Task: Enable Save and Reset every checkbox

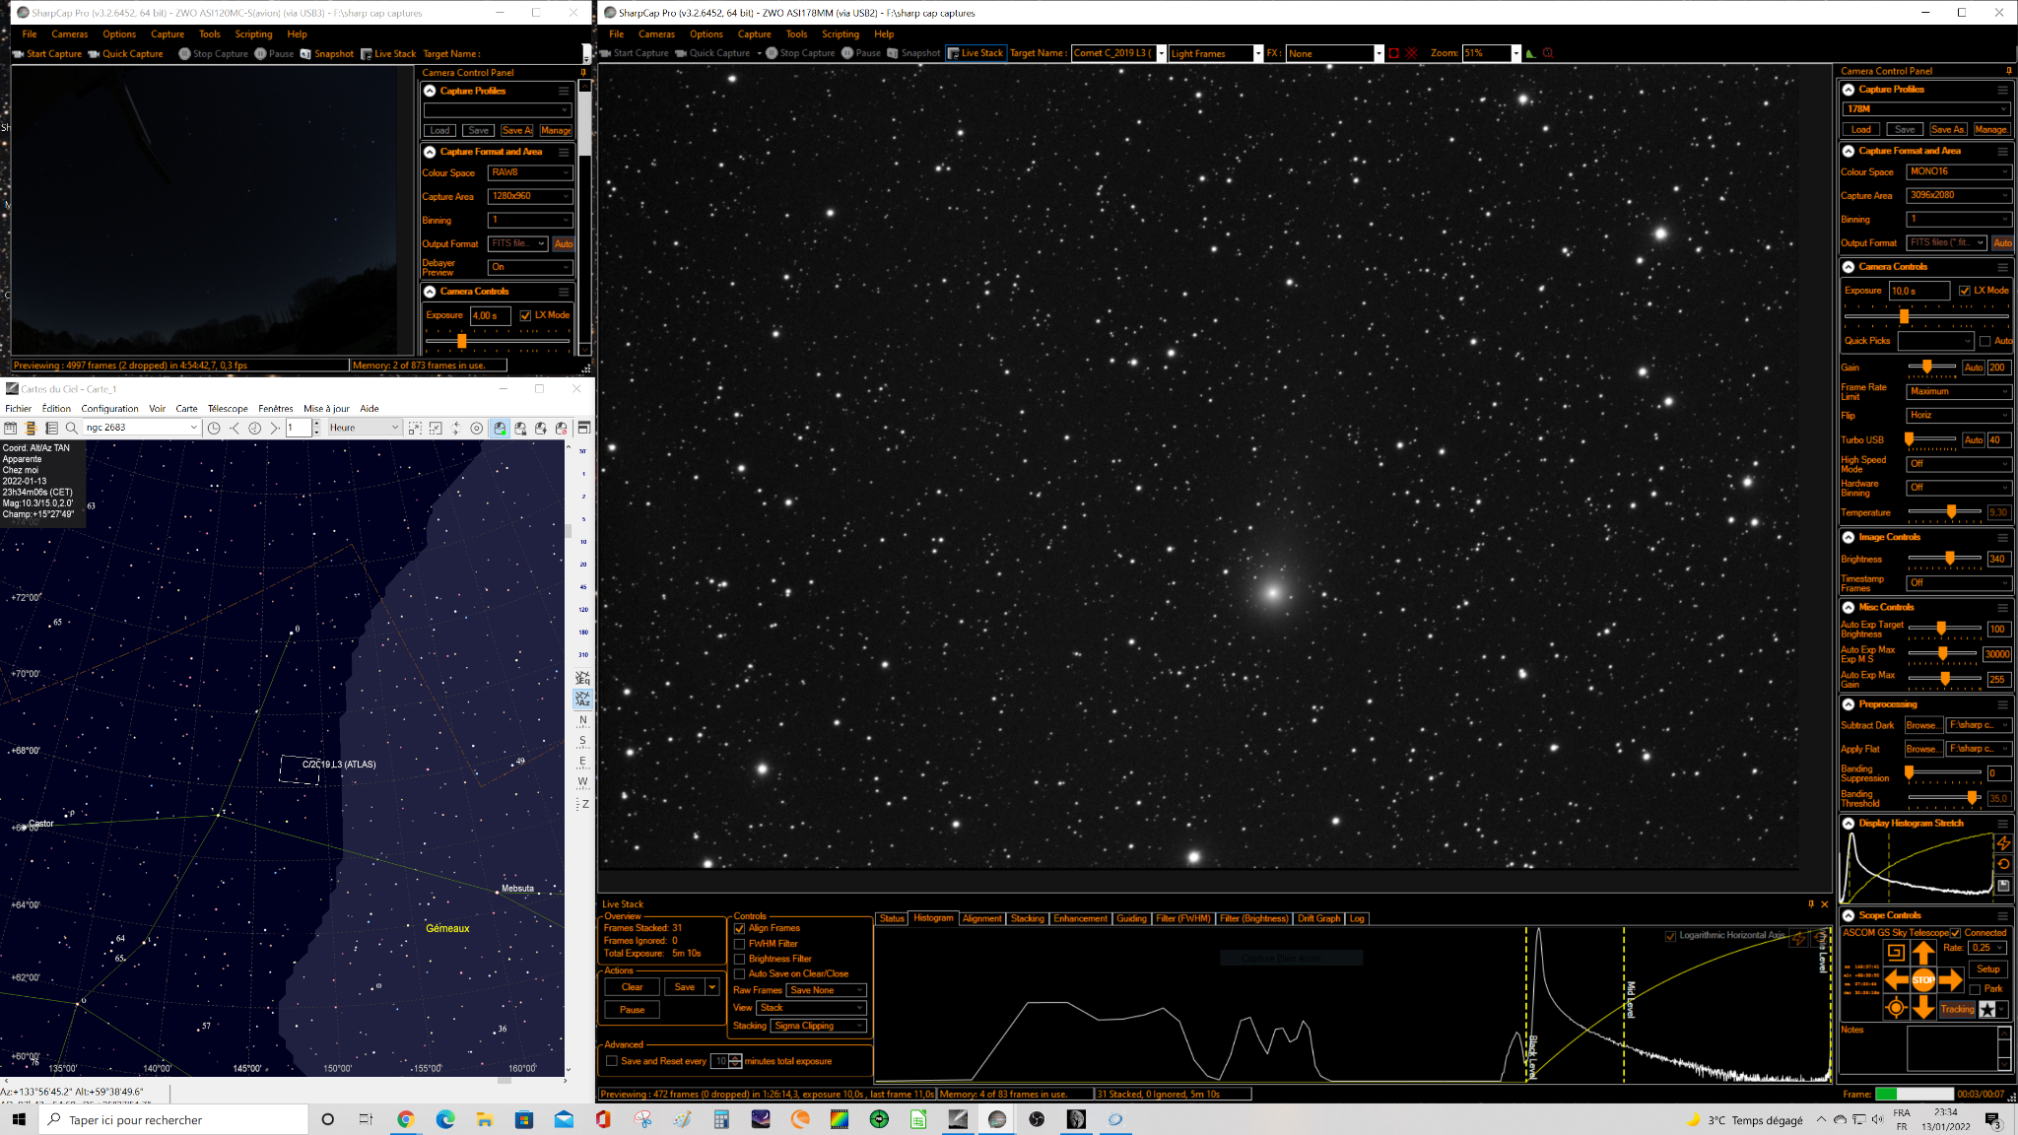Action: [x=612, y=1061]
